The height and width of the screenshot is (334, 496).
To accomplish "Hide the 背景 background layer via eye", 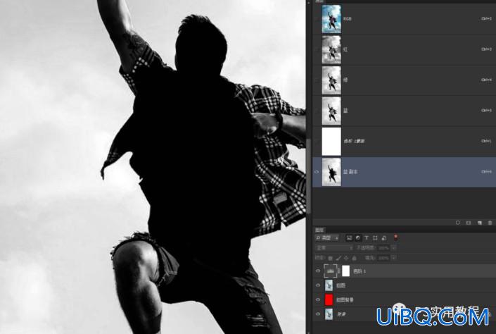I will (x=318, y=314).
